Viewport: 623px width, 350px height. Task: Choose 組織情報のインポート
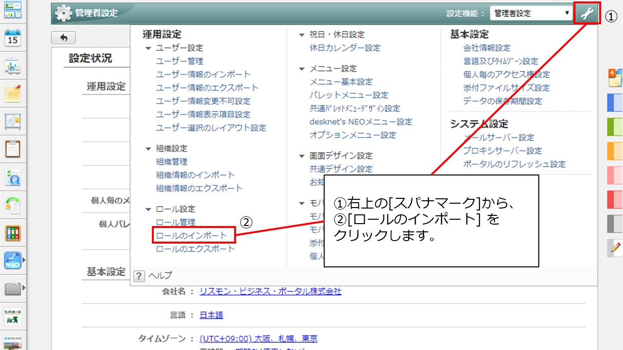(195, 175)
